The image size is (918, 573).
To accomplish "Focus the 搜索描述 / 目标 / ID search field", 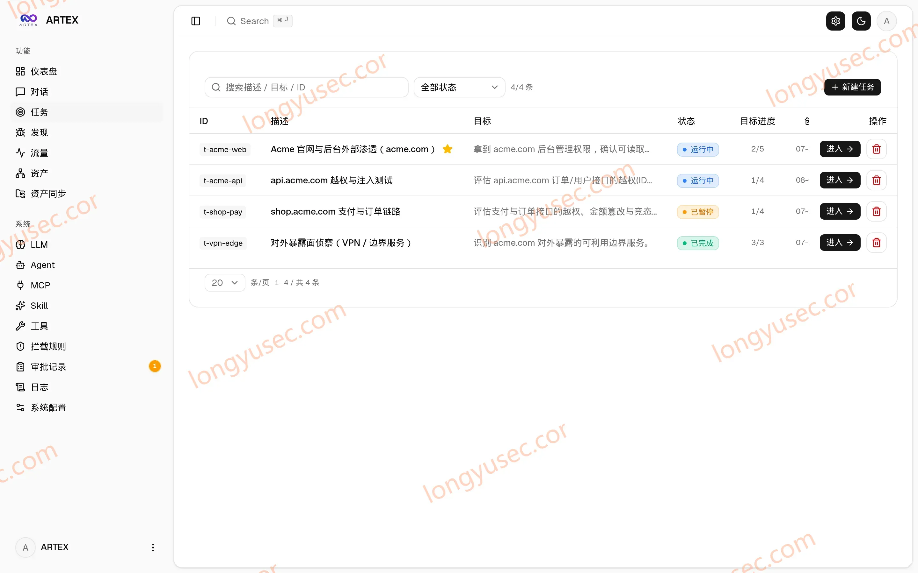I will (x=307, y=87).
